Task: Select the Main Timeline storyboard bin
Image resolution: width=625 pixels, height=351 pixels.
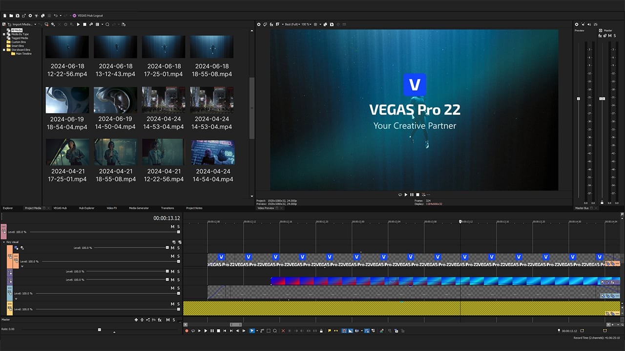Action: 23,54
